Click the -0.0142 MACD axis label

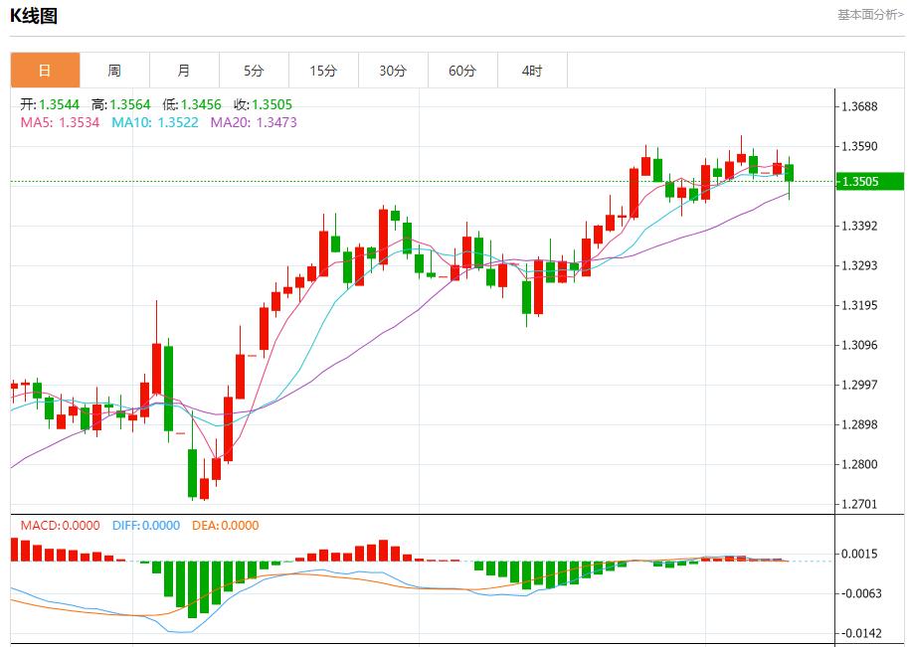click(x=860, y=633)
